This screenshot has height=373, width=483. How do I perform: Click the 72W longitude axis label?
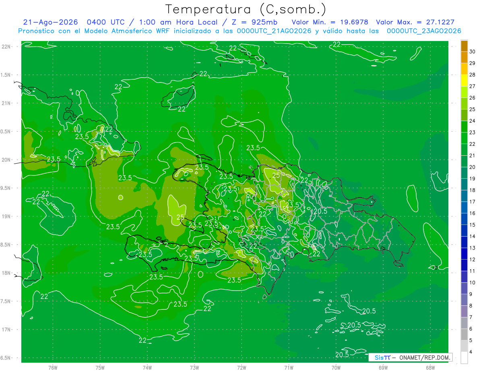tap(242, 367)
